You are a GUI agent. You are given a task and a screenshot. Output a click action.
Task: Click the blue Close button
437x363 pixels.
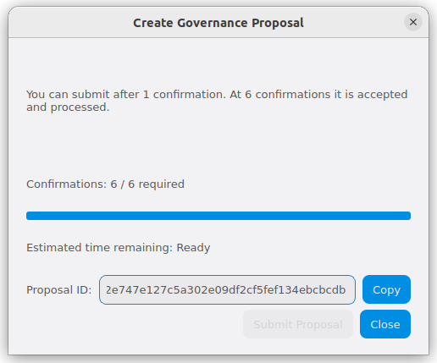(385, 324)
